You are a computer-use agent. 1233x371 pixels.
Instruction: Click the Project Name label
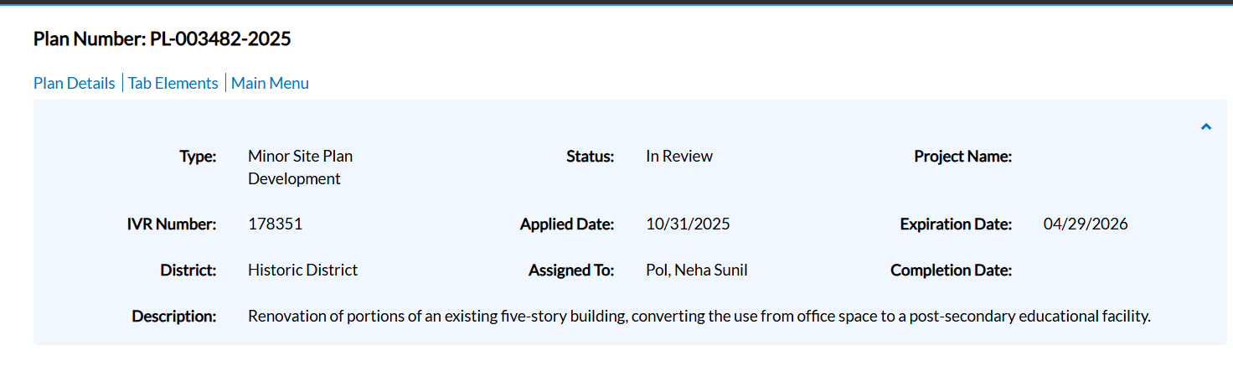(x=962, y=156)
